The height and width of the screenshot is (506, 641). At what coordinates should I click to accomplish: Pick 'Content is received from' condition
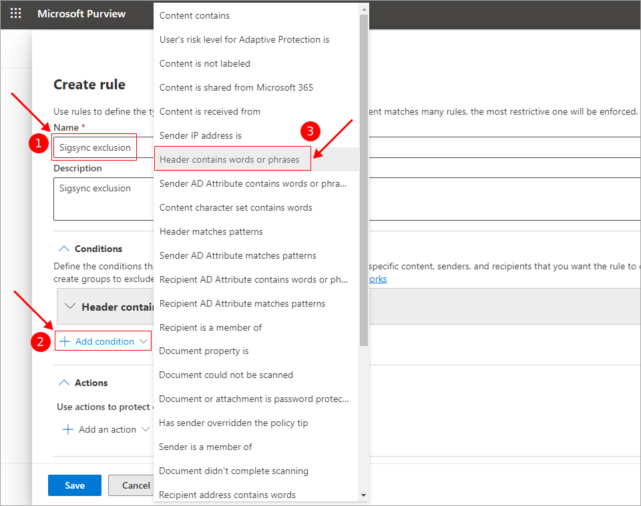[x=256, y=112]
